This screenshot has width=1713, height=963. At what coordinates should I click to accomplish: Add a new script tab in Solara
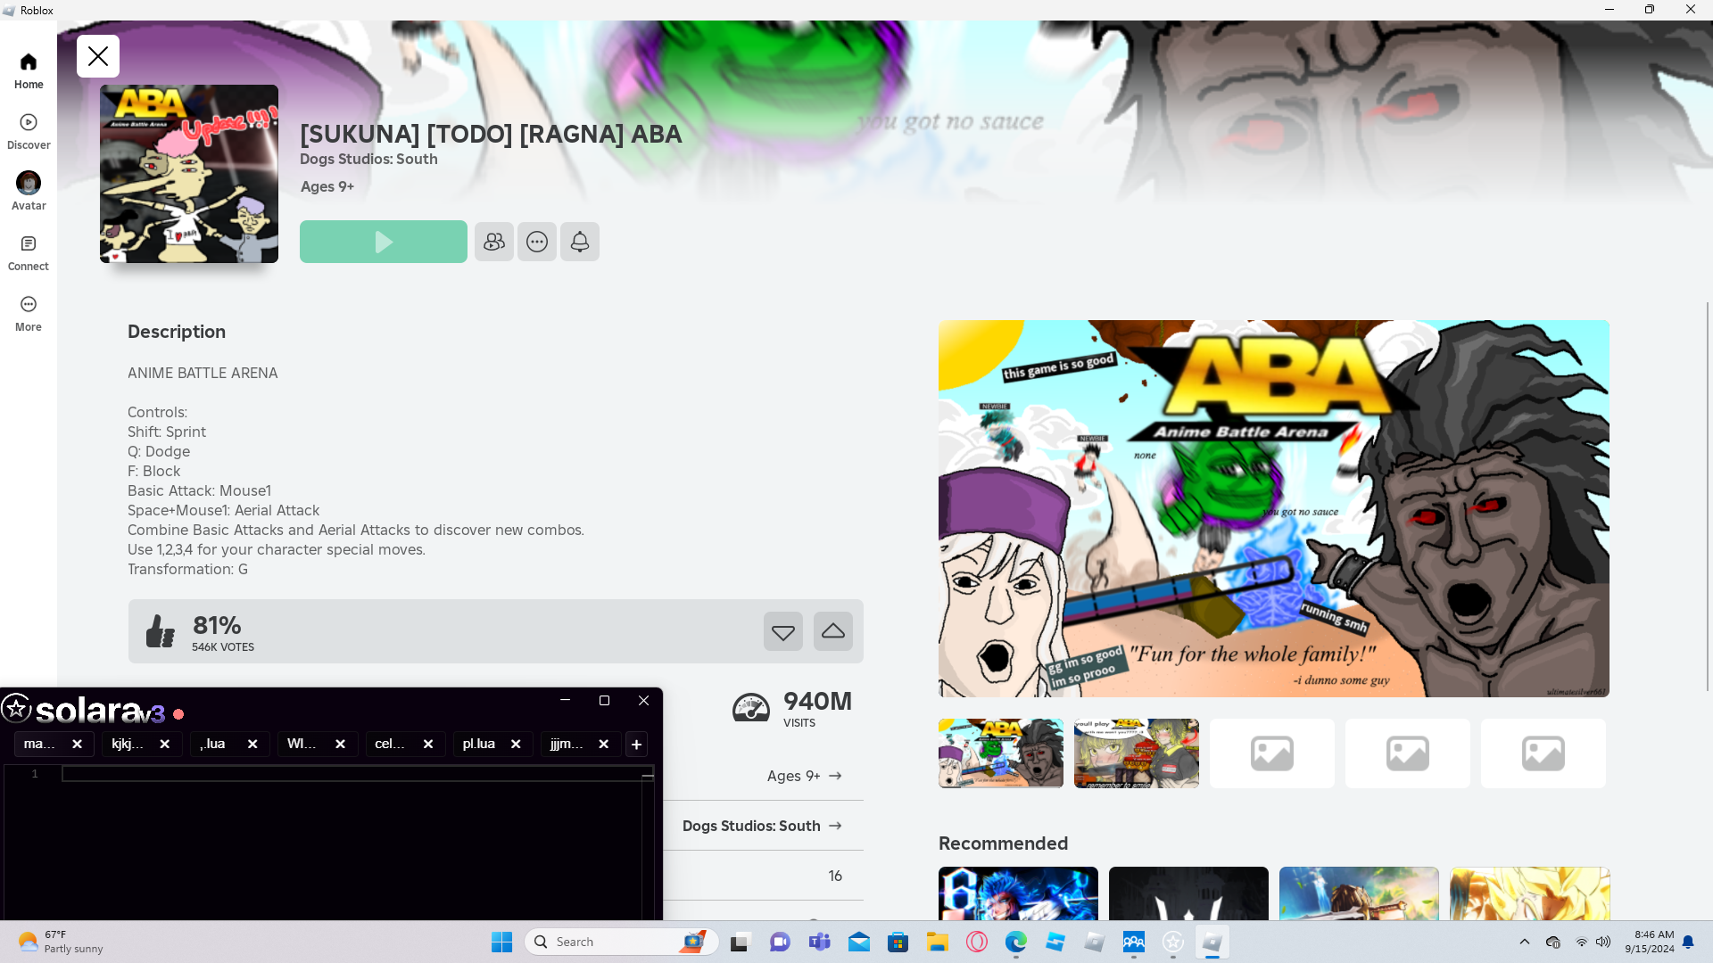(636, 744)
